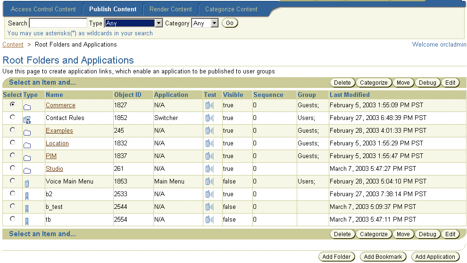
Task: Click the test icon in Location row
Action: [x=209, y=143]
